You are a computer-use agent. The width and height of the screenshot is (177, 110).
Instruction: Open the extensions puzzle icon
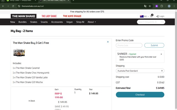[162, 6]
